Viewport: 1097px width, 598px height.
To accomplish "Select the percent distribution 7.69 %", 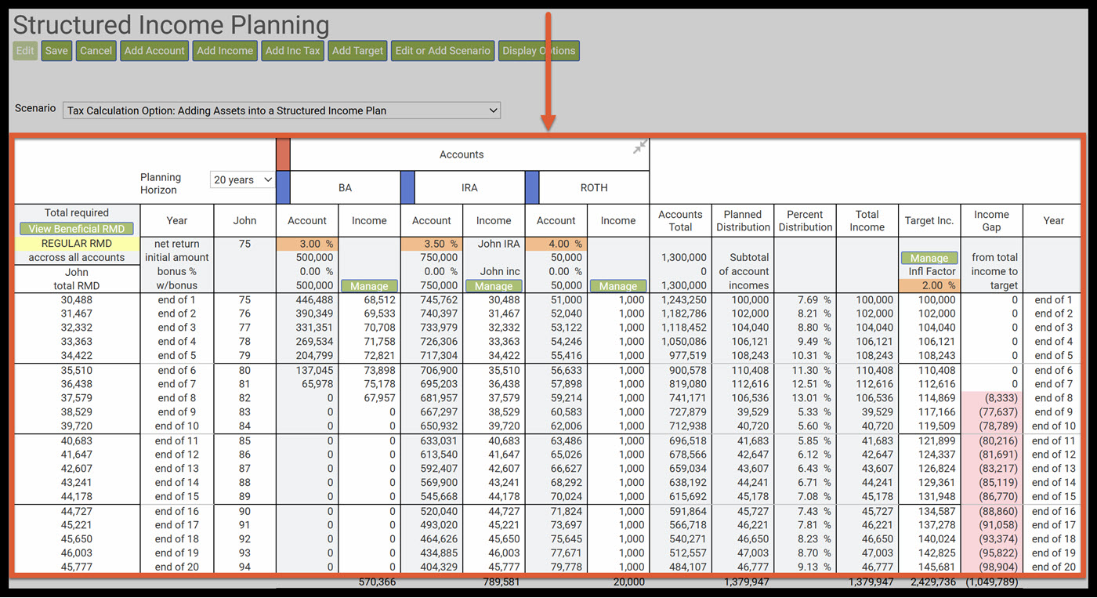I will [x=813, y=300].
